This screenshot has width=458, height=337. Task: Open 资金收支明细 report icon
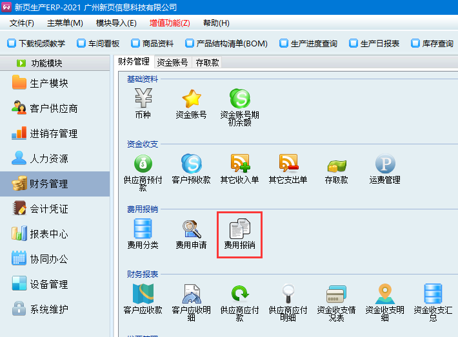(x=385, y=294)
